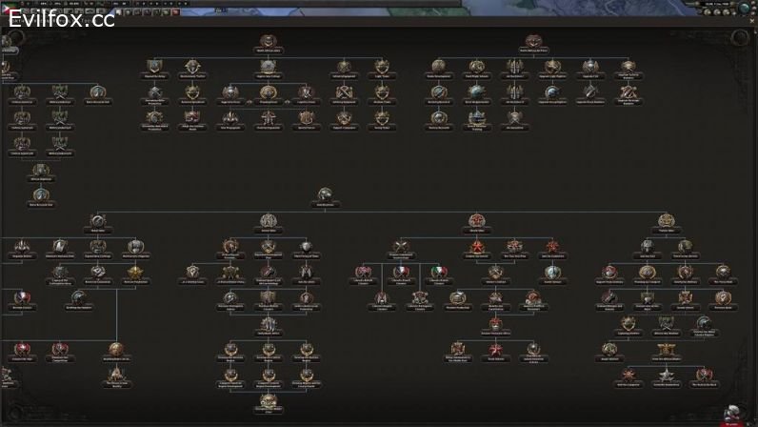The image size is (758, 427).
Task: Click the golden eagle focus in the lower-left branch
Action: point(116,349)
